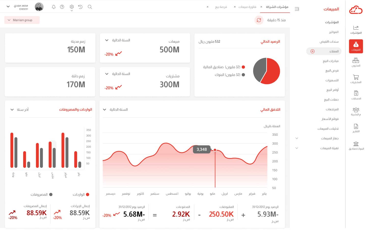Image resolution: width=366 pixels, height=230 pixels.
Task: Open the Purchases (المشتريات) cart icon
Action: (x=356, y=79)
